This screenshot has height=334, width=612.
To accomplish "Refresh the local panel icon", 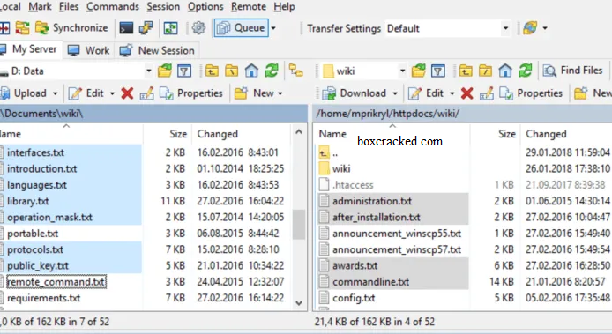I will tap(272, 71).
